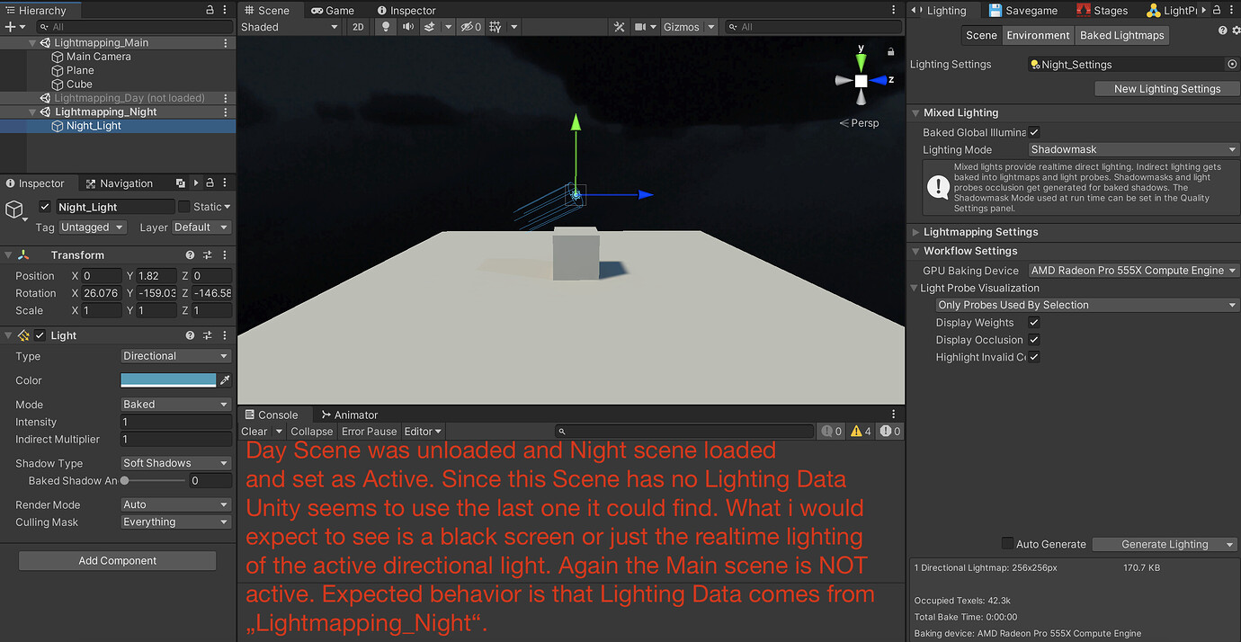The image size is (1241, 642).
Task: Click the color picker eyedropper next to Light Color
Action: tap(225, 380)
